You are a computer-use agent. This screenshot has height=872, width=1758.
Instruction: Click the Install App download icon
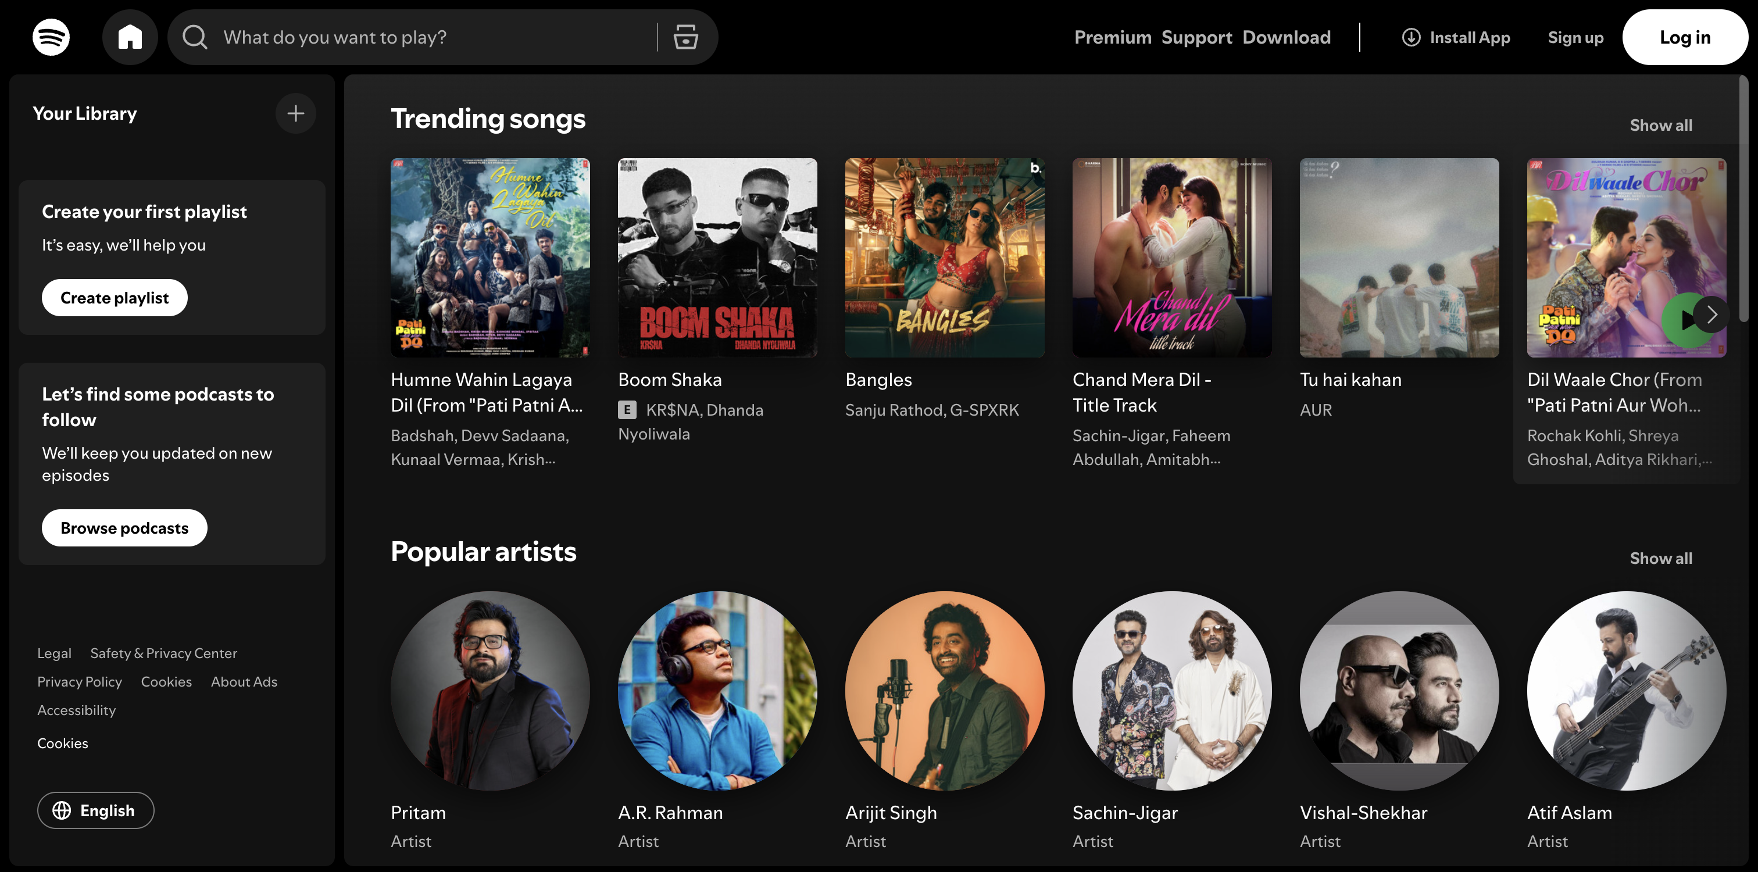coord(1410,37)
